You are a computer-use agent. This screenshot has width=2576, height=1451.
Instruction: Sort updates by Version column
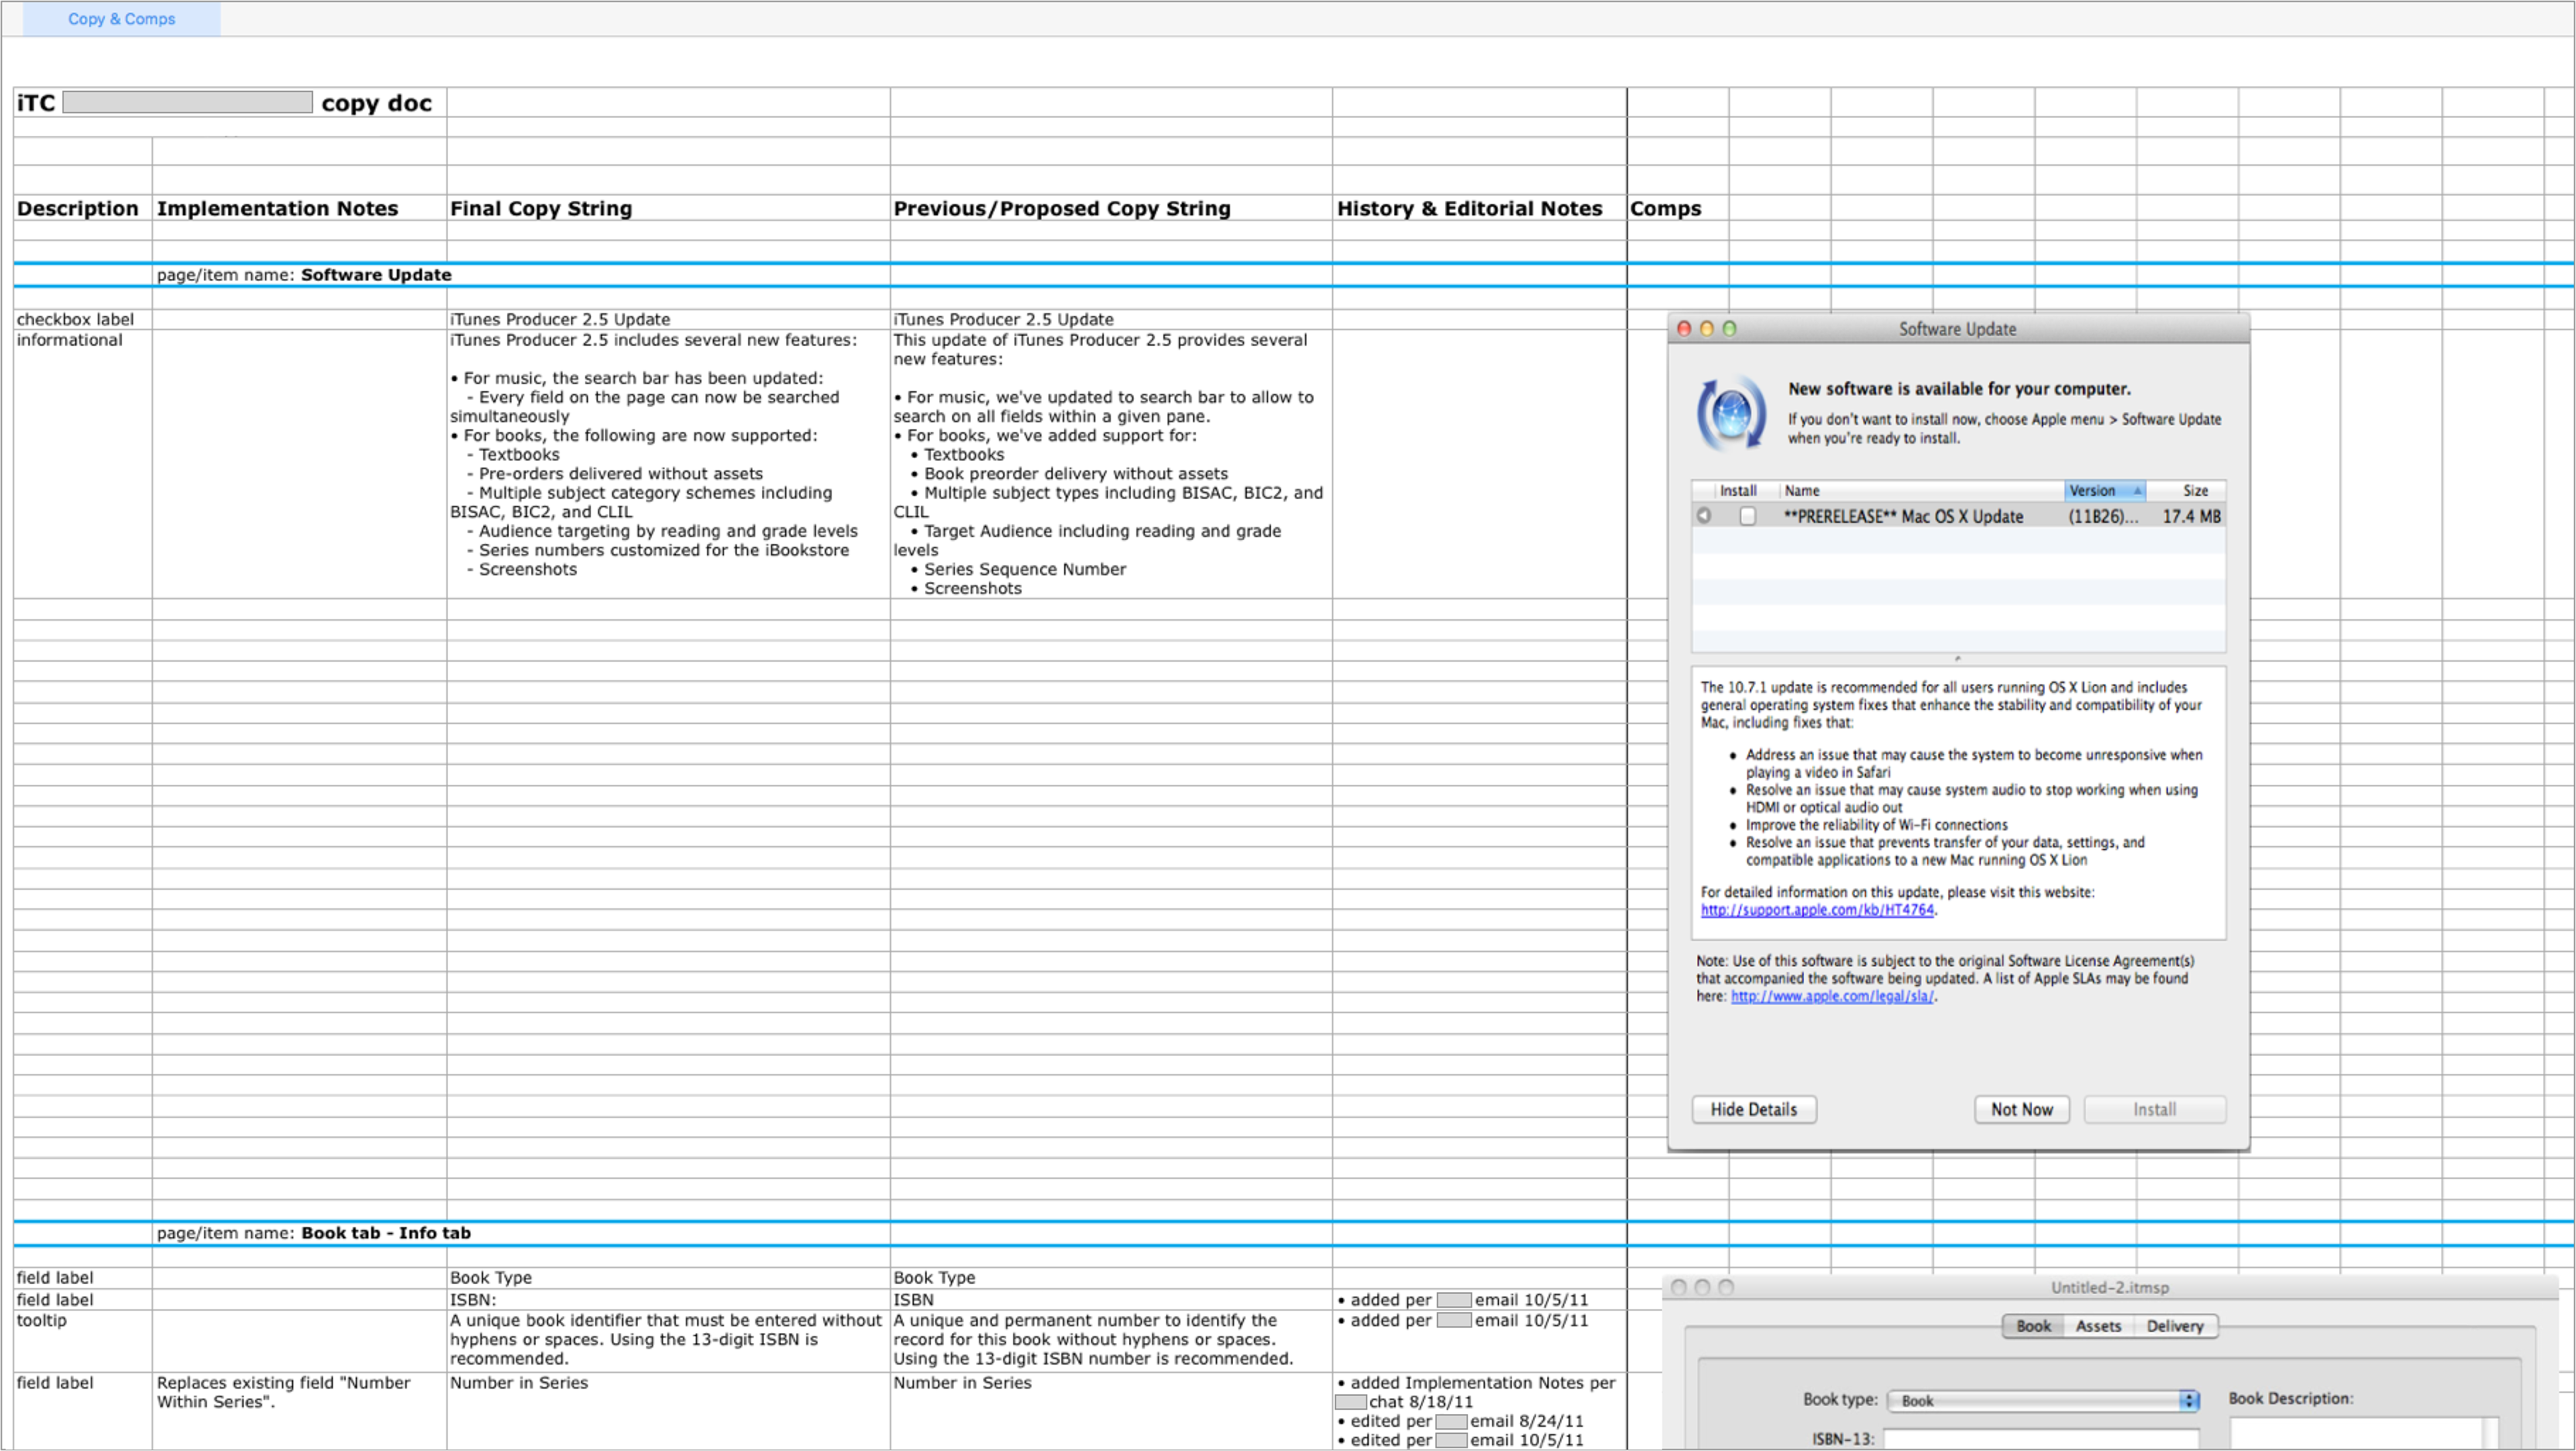tap(2104, 491)
